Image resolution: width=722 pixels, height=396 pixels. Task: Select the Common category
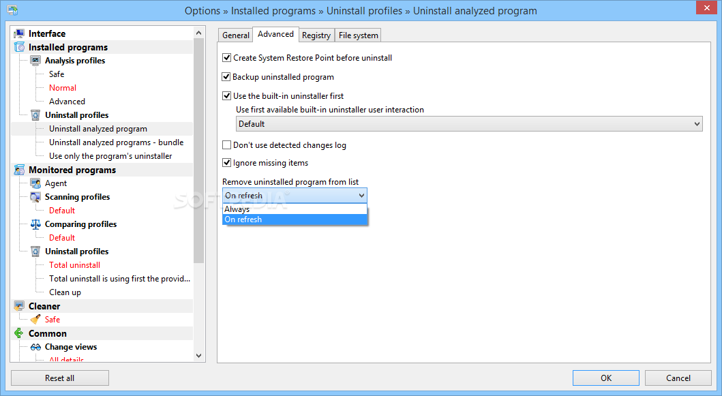click(x=48, y=333)
